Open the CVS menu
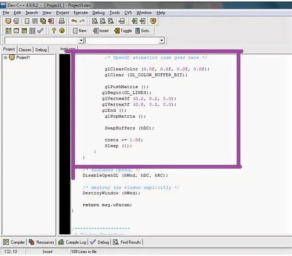 pyautogui.click(x=128, y=13)
